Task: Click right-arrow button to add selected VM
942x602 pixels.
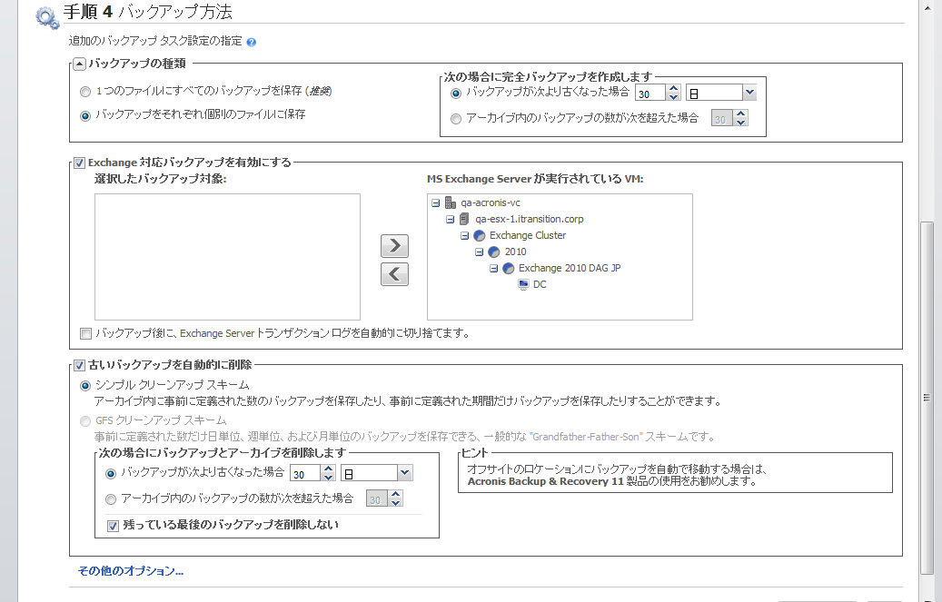Action: click(394, 246)
